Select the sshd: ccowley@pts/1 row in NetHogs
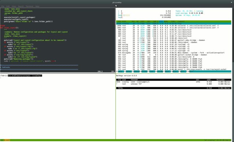Screen dimensions: 234x142 click(x=174, y=82)
